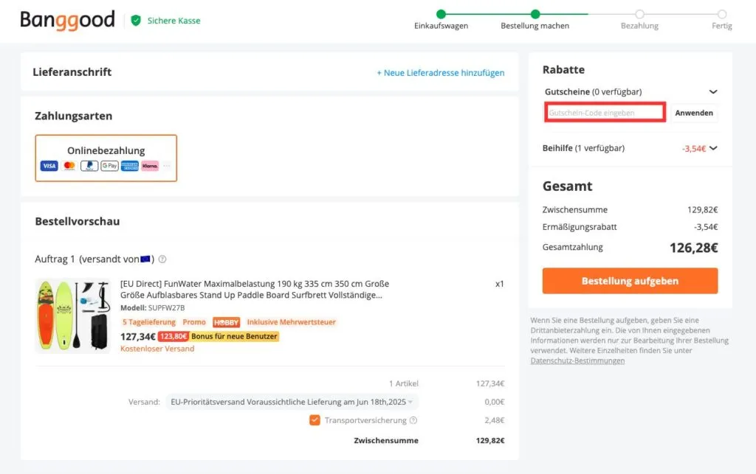Image resolution: width=756 pixels, height=474 pixels.
Task: Go to the Einkaufswagen step
Action: coord(441,25)
